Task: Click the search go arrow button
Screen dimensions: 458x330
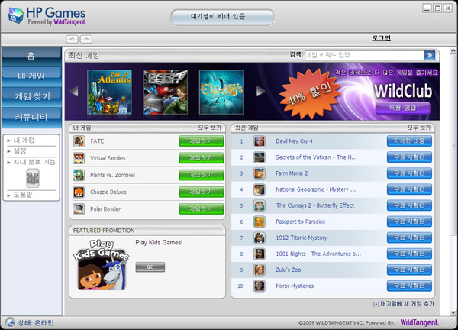Action: [429, 55]
